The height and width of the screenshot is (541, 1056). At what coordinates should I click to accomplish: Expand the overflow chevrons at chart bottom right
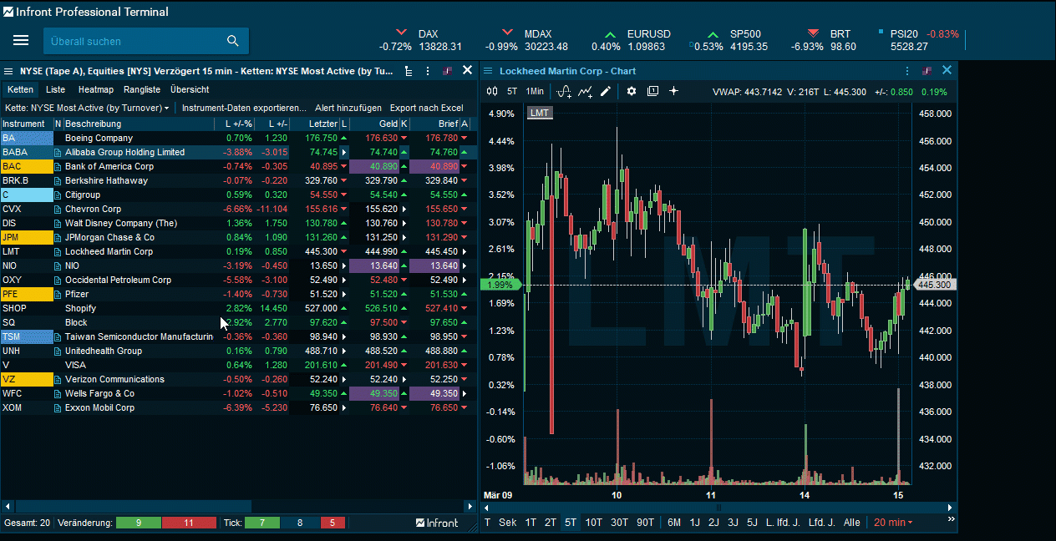click(x=950, y=523)
